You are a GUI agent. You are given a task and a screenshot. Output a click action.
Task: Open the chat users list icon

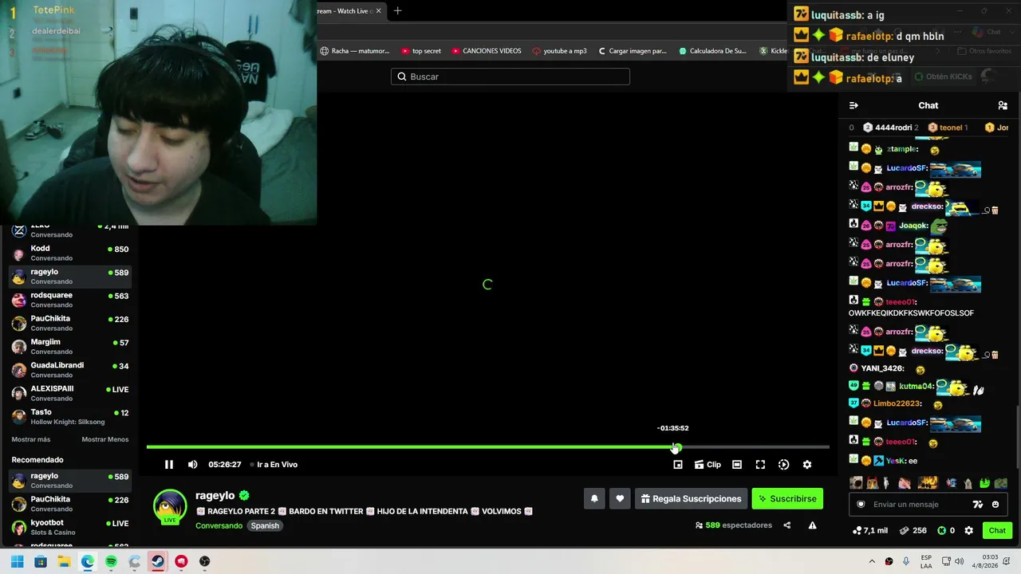coord(1003,105)
